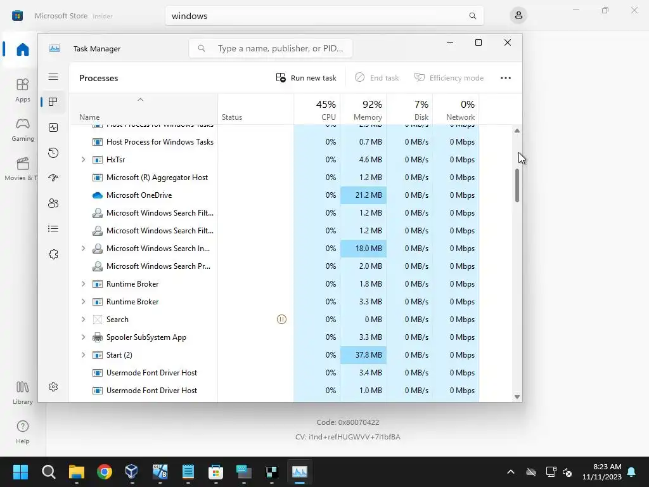The image size is (649, 487).
Task: Click scroll up arrow in process list
Action: tap(517, 131)
